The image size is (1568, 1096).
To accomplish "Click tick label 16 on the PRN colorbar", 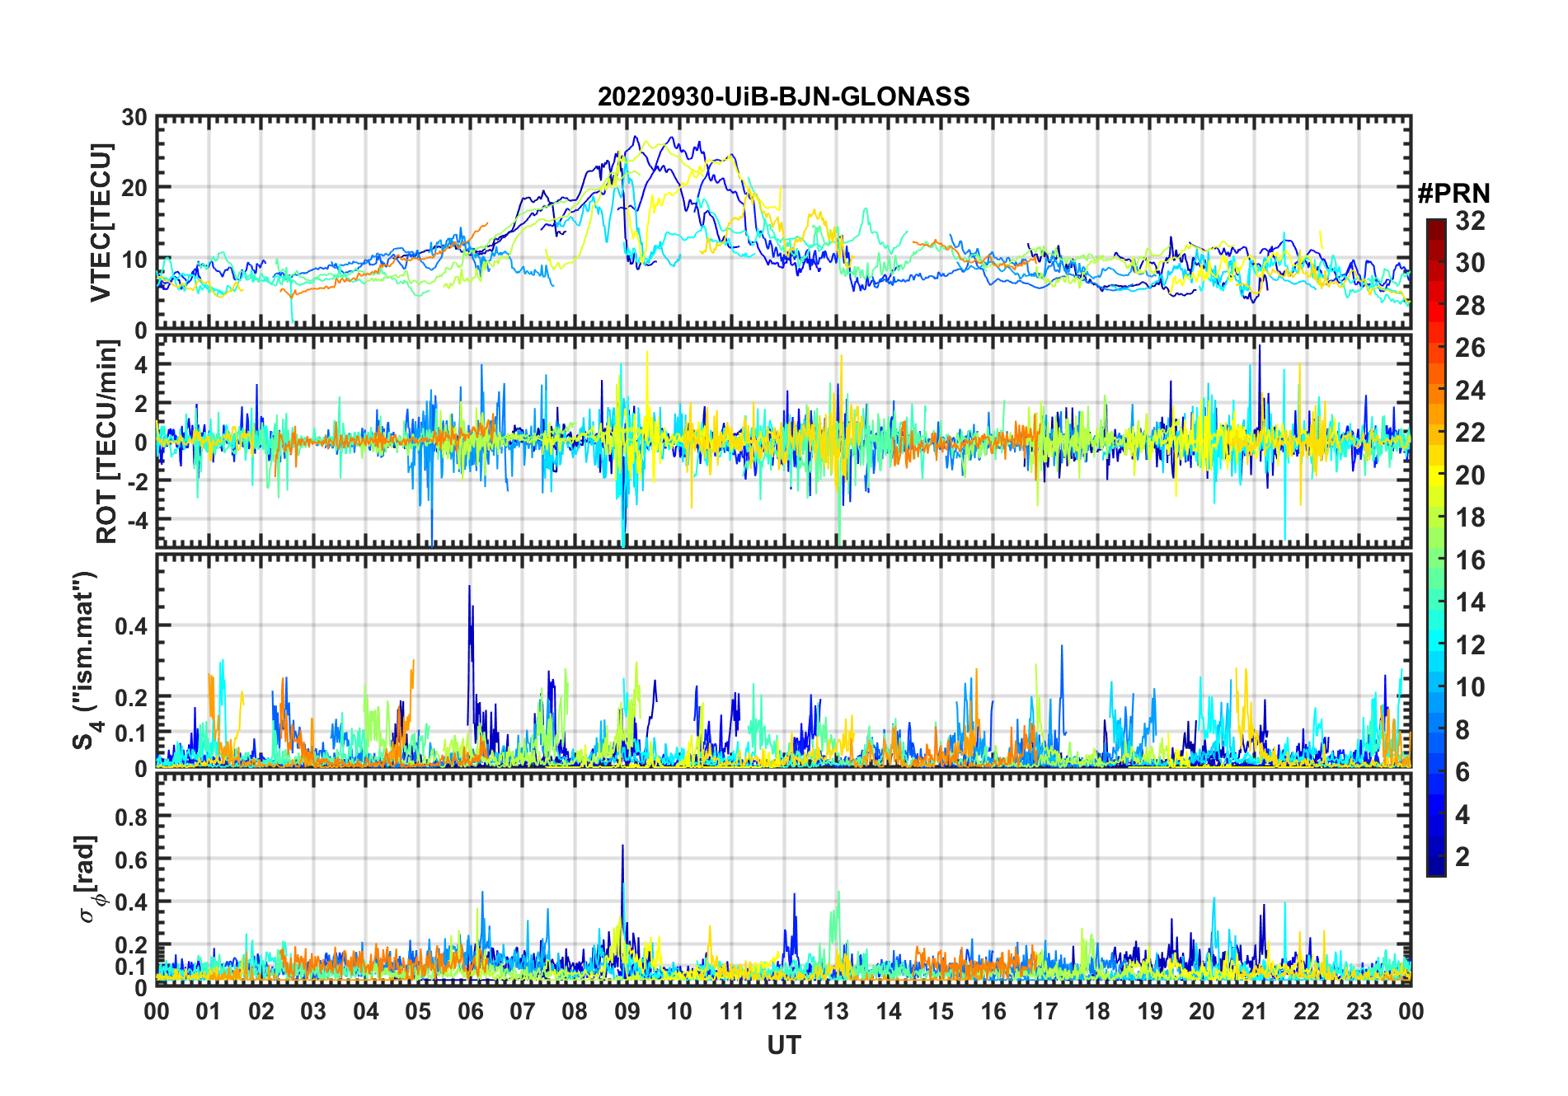I will pos(1470,560).
